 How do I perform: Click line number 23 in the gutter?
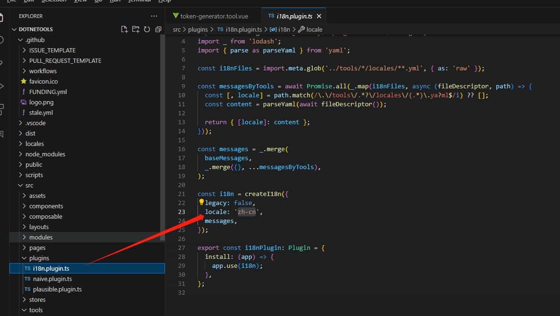point(181,212)
